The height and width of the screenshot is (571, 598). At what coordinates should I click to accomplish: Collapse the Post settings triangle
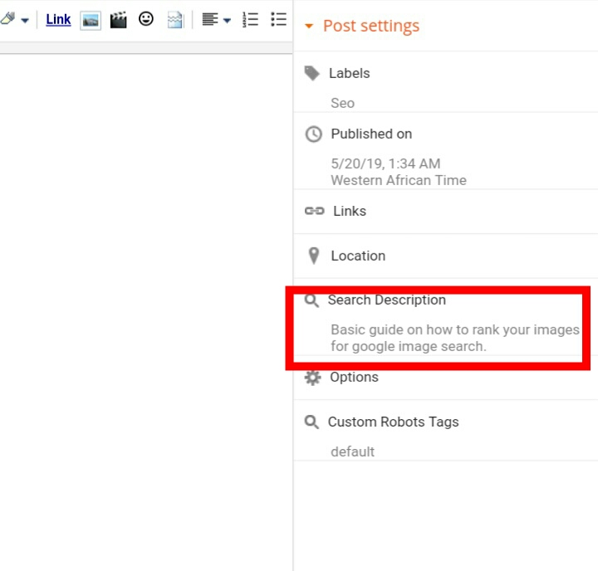click(x=309, y=27)
